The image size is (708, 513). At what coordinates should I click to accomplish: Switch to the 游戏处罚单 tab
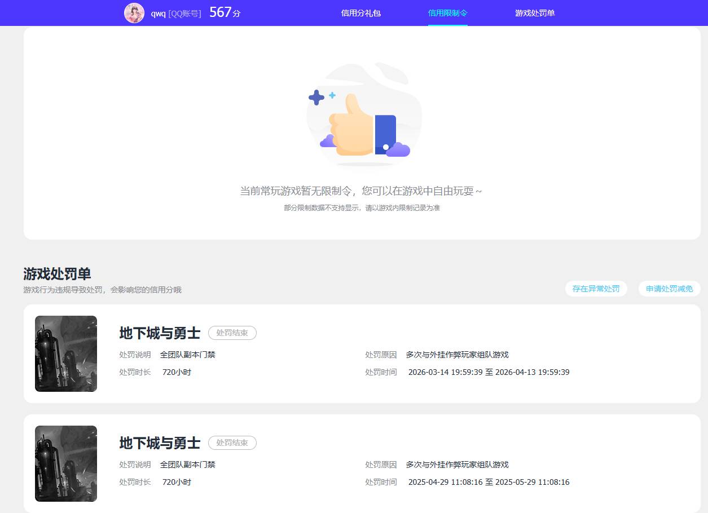point(535,13)
